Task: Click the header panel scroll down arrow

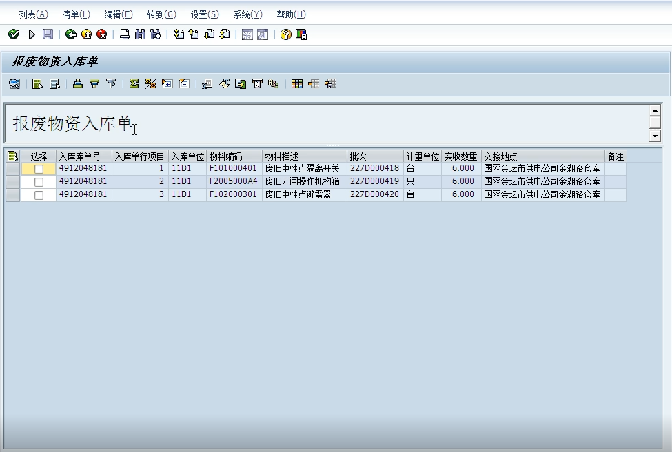Action: tap(655, 136)
